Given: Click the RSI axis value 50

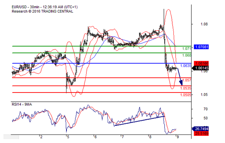Looking at the screenshot, I should click(206, 118).
